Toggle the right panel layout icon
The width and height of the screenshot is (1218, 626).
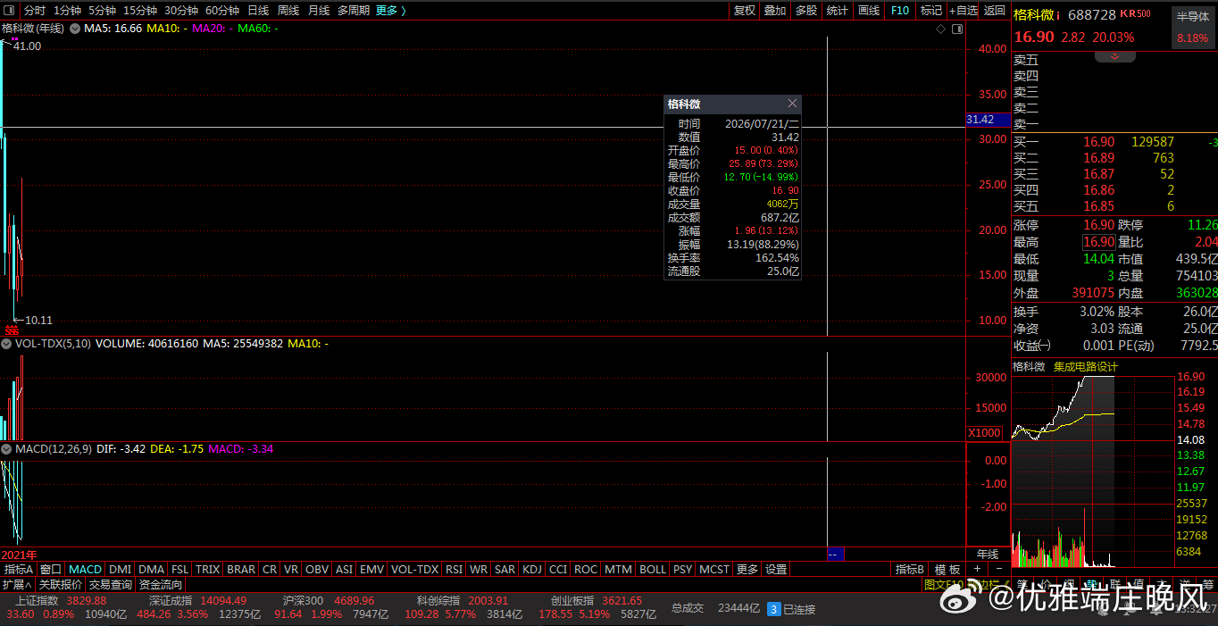[x=957, y=29]
